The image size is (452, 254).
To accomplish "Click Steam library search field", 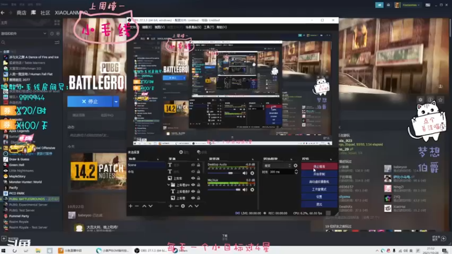I will point(27,42).
